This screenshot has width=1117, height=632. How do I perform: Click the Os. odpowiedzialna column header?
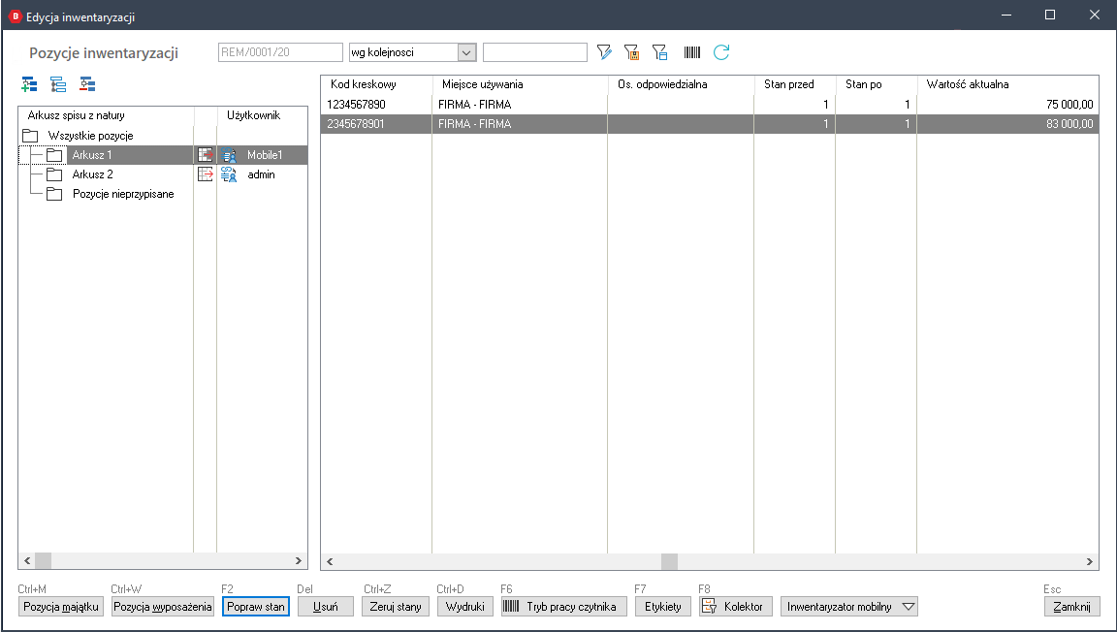click(681, 84)
